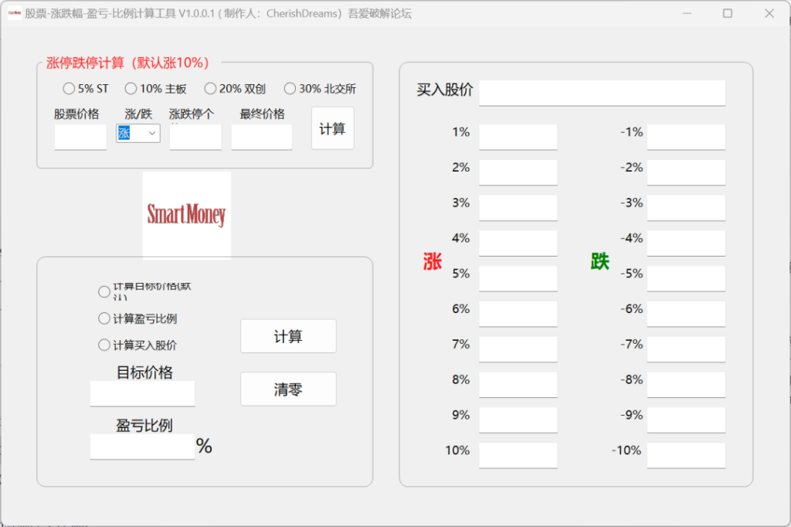Click the -10% result field on the right

[686, 455]
